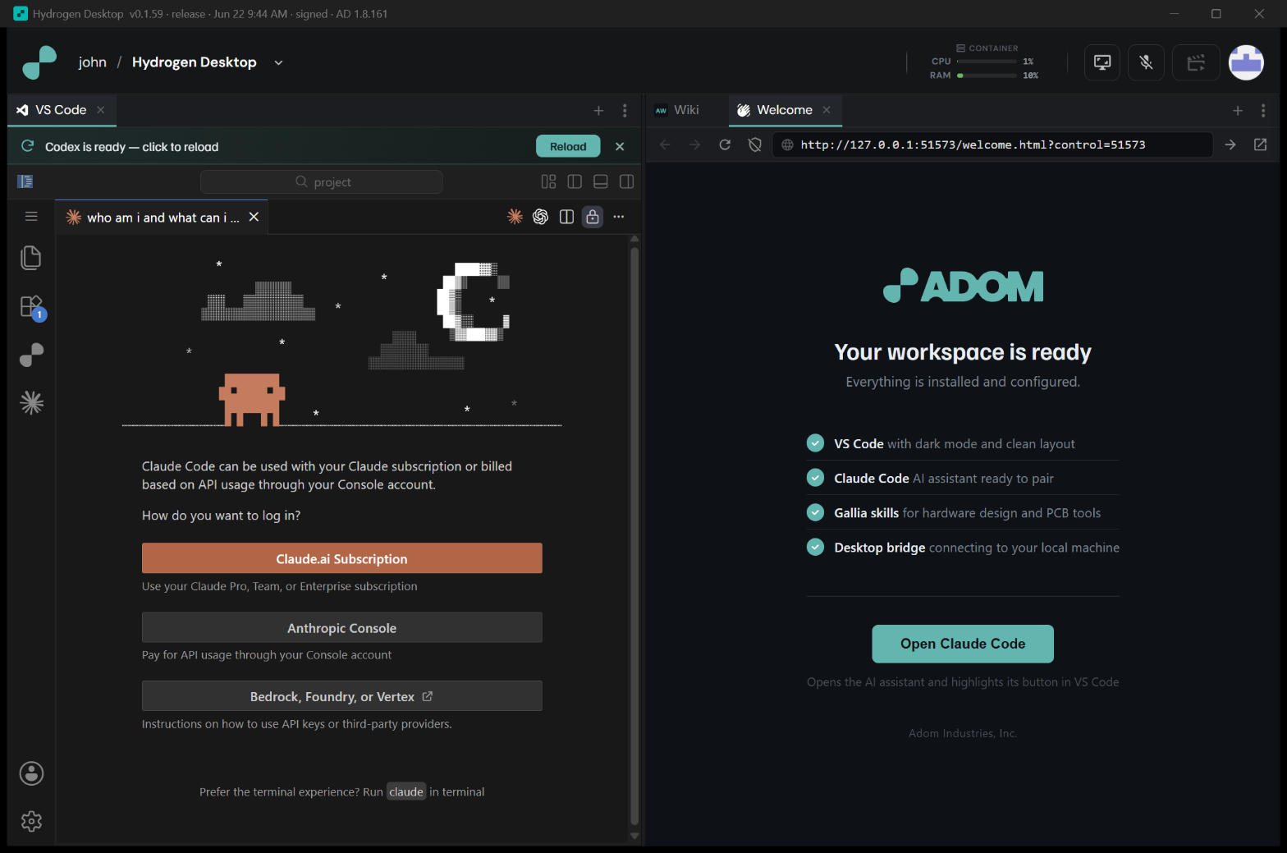Switch to the VS Code tab
Viewport: 1287px width, 853px height.
click(x=62, y=110)
